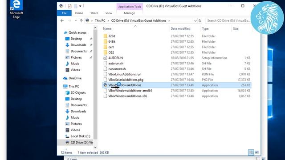Select the Application Tools contextual tab
Viewport: 285px width, 160px height.
(130, 7)
